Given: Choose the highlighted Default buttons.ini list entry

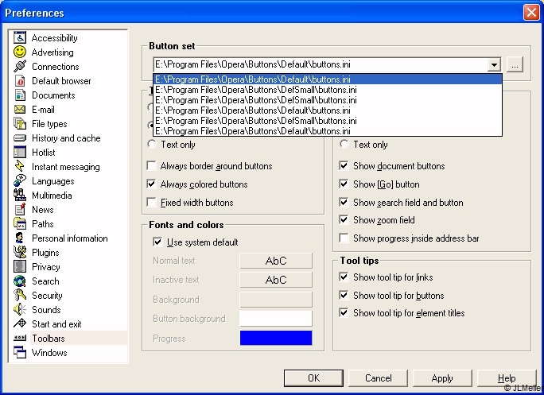Looking at the screenshot, I should [328, 79].
